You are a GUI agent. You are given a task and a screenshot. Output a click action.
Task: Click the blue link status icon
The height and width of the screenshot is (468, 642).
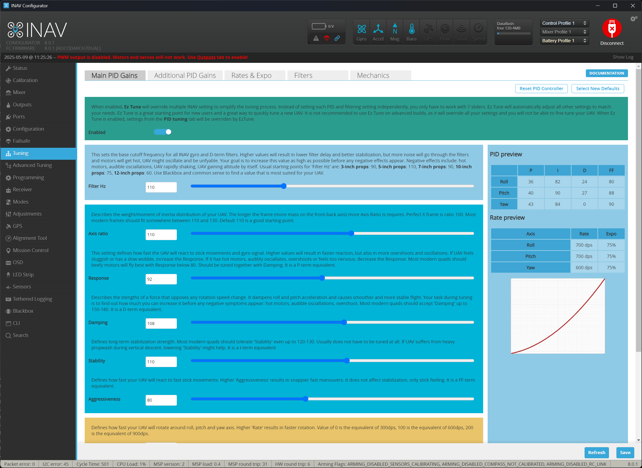point(337,38)
